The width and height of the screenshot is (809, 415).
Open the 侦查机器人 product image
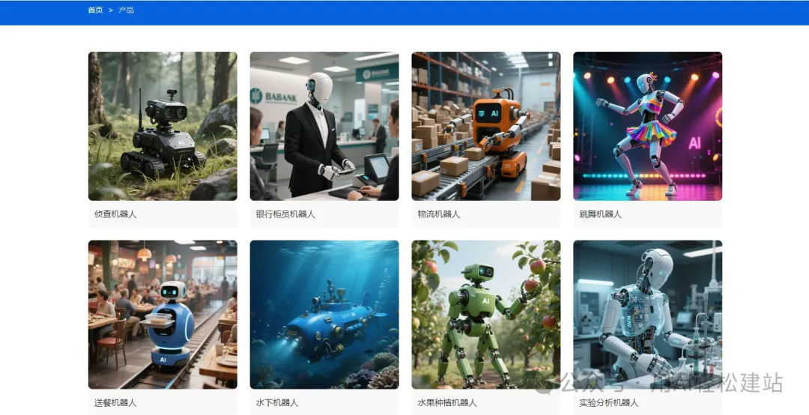(163, 126)
